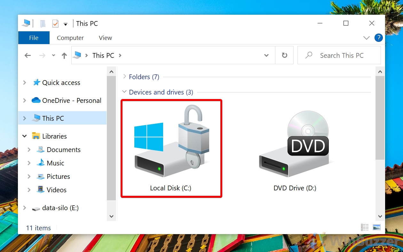
Task: Click the main pane vertical scrollbar thumb
Action: pos(380,118)
